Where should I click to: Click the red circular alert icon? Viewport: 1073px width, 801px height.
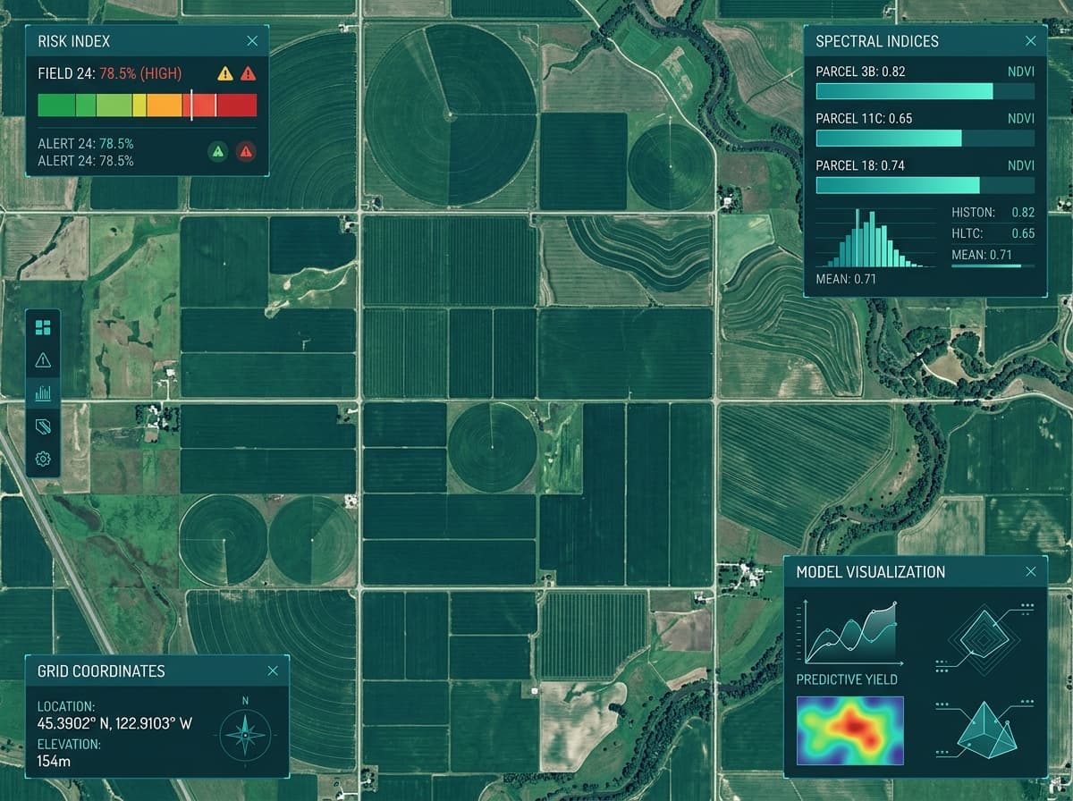246,151
